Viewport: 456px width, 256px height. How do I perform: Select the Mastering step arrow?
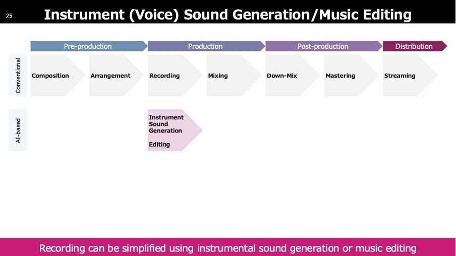tap(351, 76)
